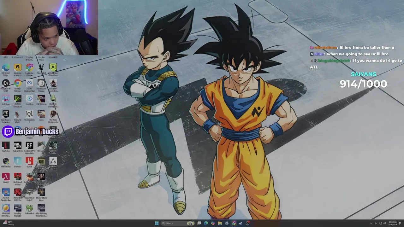Open the Microsoft Edge desktop shortcut

coord(6,70)
